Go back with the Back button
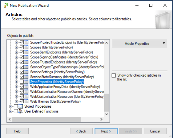Viewport: 173px width, 138px height. (81, 131)
